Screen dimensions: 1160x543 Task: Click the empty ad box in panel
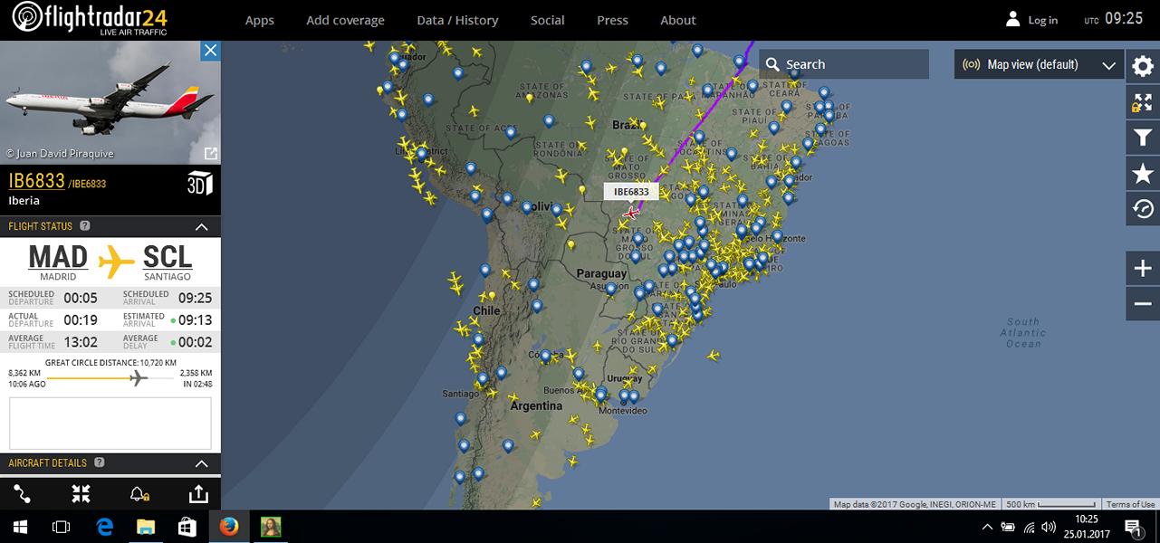[110, 423]
